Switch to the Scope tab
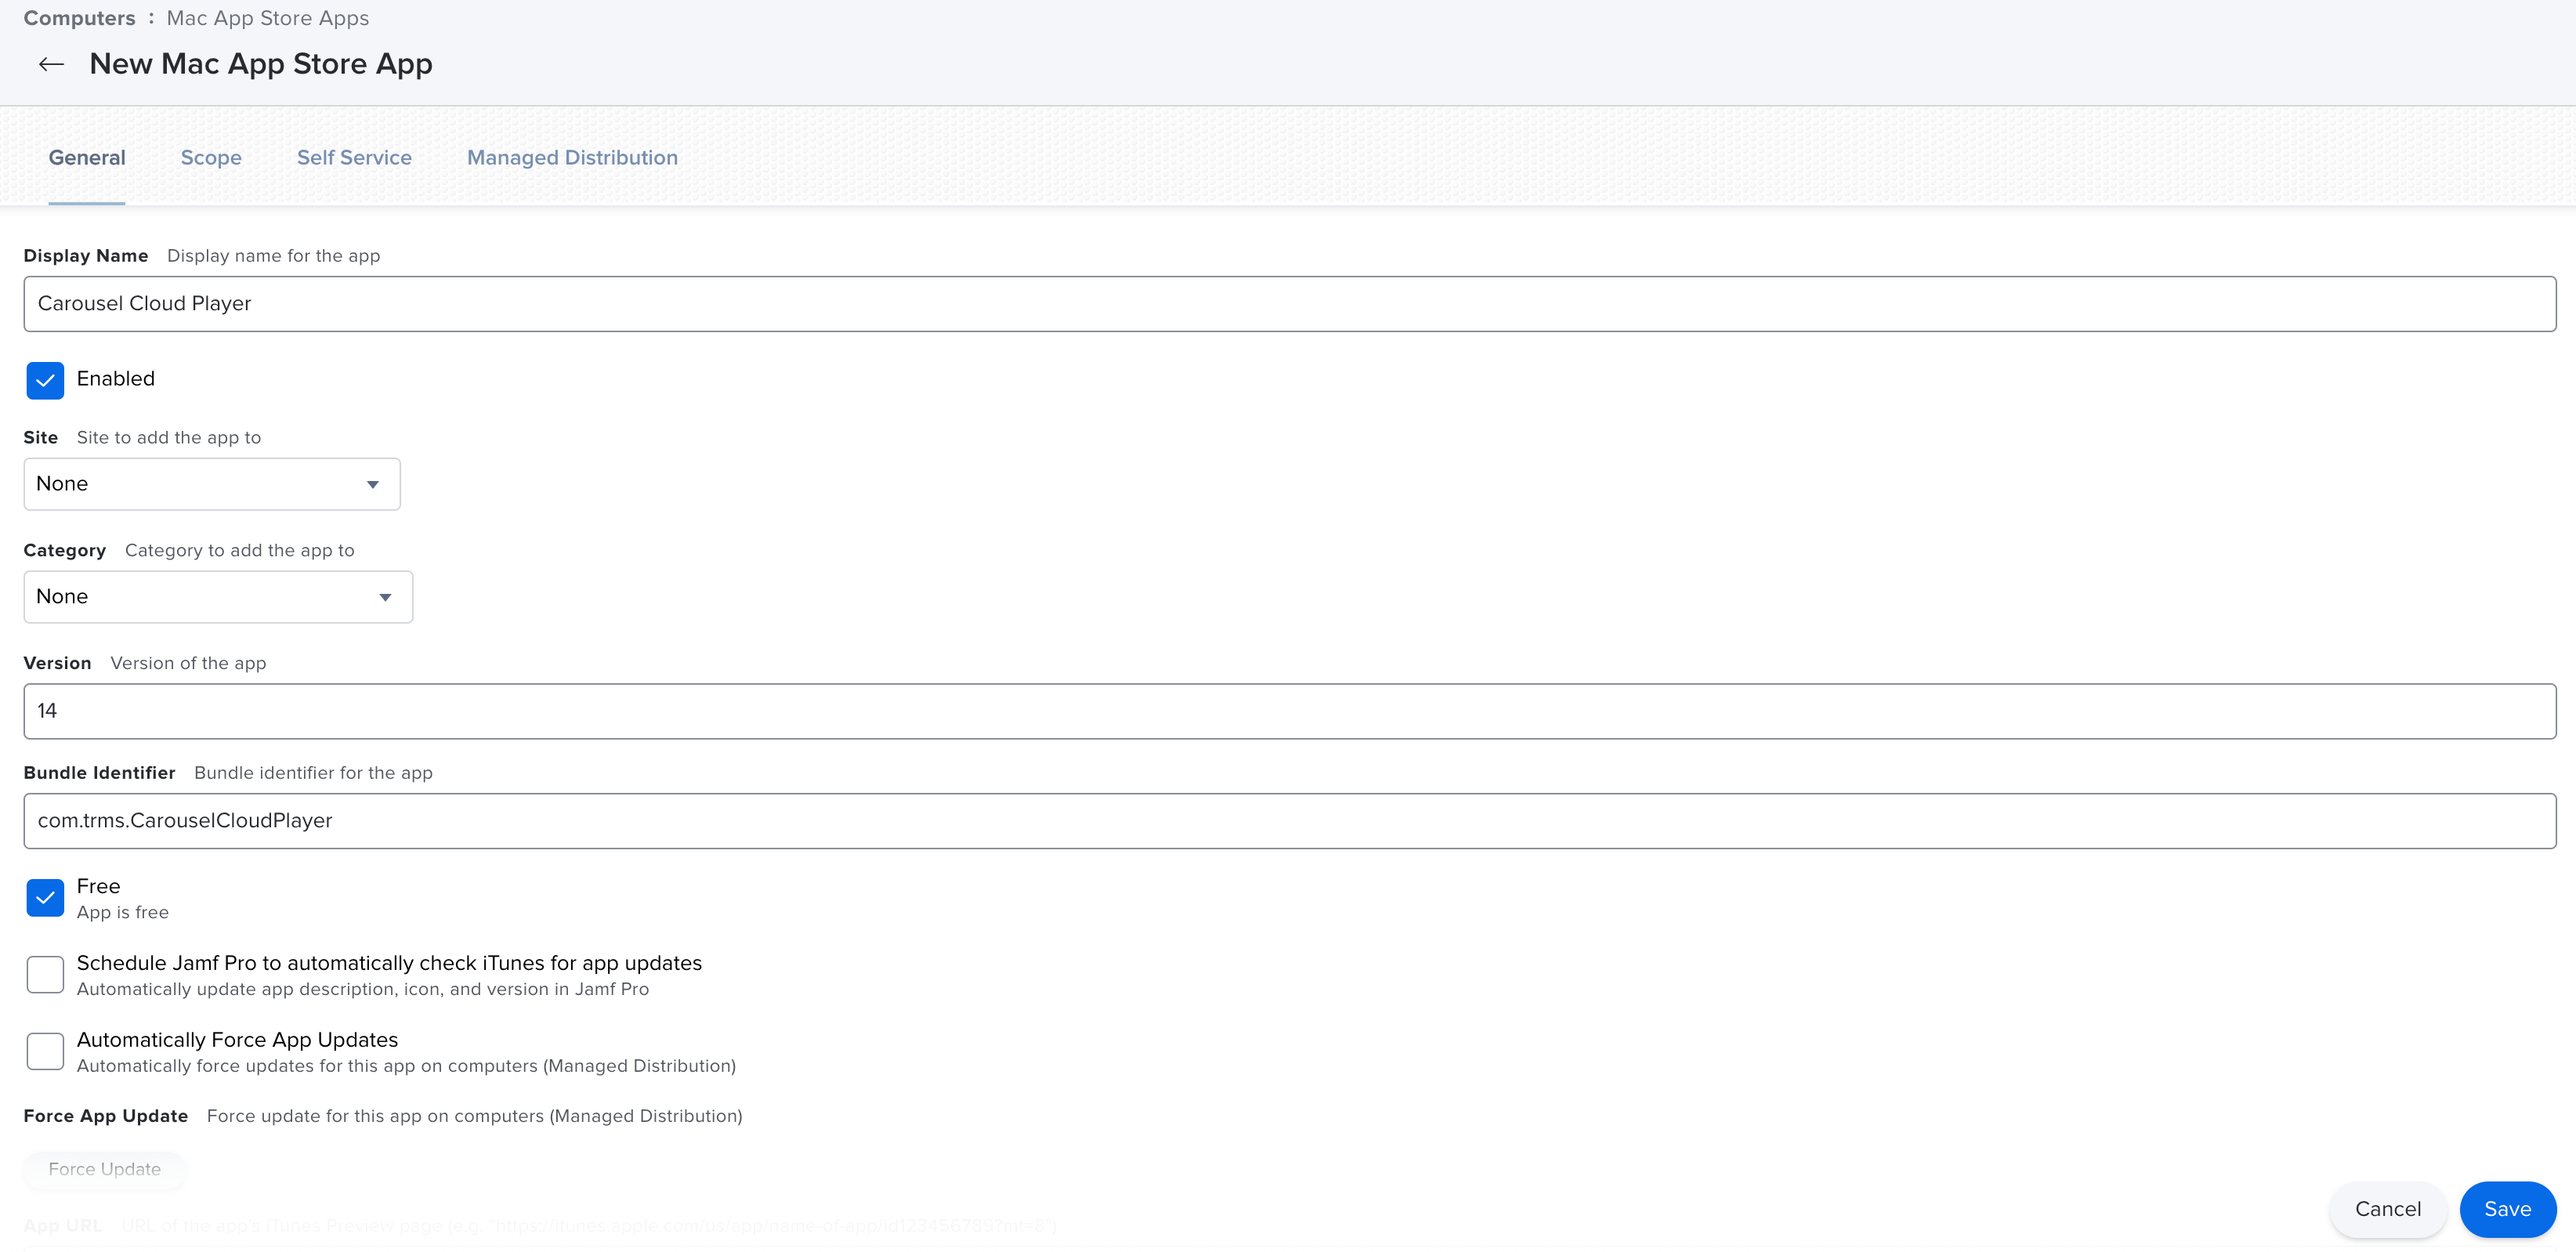Viewport: 2576px width, 1252px height. coord(211,157)
